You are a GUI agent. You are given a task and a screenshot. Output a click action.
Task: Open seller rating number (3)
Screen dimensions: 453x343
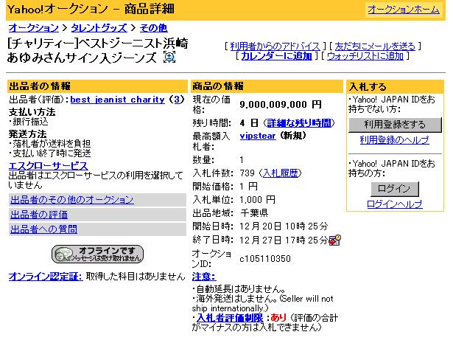177,100
